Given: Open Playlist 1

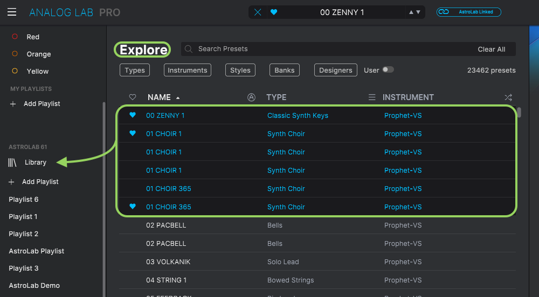Looking at the screenshot, I should point(23,216).
